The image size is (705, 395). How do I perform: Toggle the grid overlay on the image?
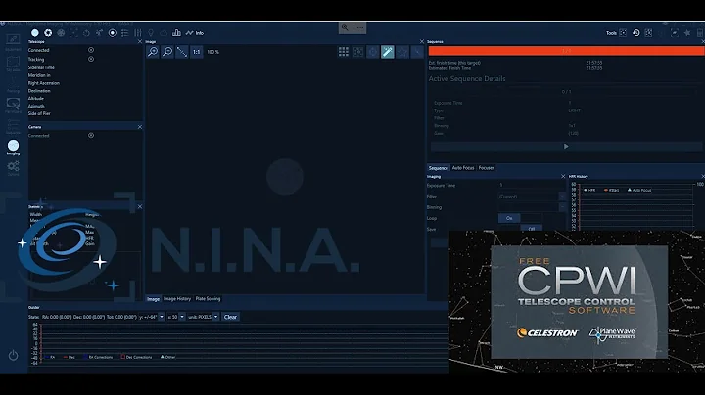(x=344, y=52)
